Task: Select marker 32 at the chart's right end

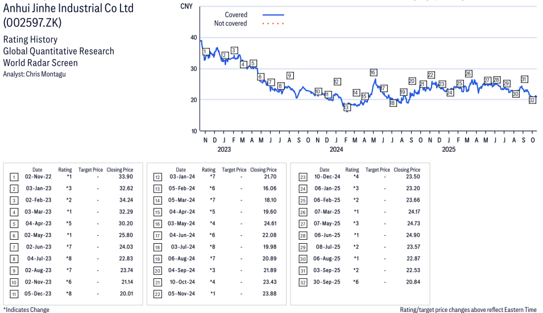Action: [x=532, y=100]
